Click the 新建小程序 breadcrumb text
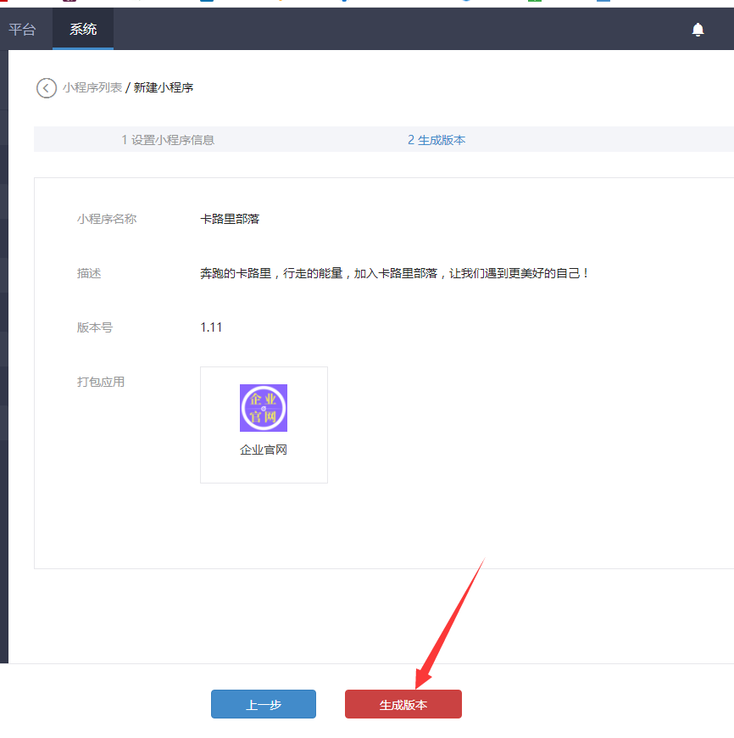This screenshot has height=738, width=734. (x=164, y=88)
